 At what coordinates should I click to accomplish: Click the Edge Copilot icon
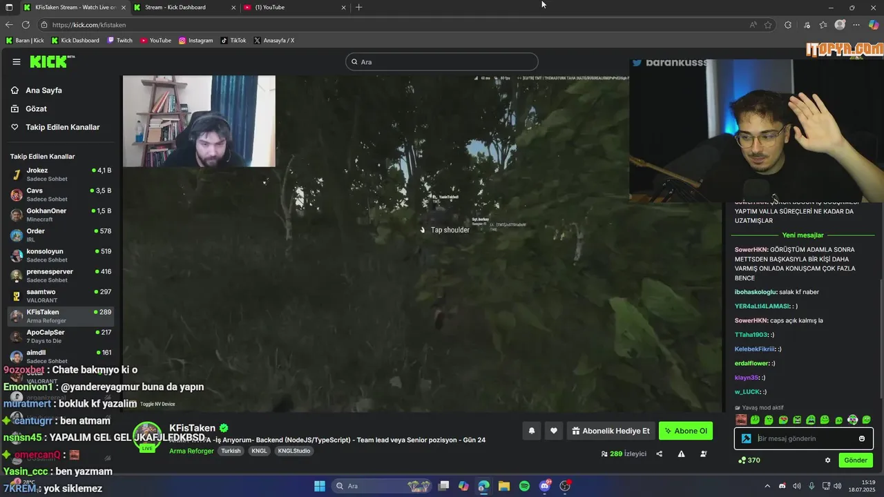click(x=874, y=25)
